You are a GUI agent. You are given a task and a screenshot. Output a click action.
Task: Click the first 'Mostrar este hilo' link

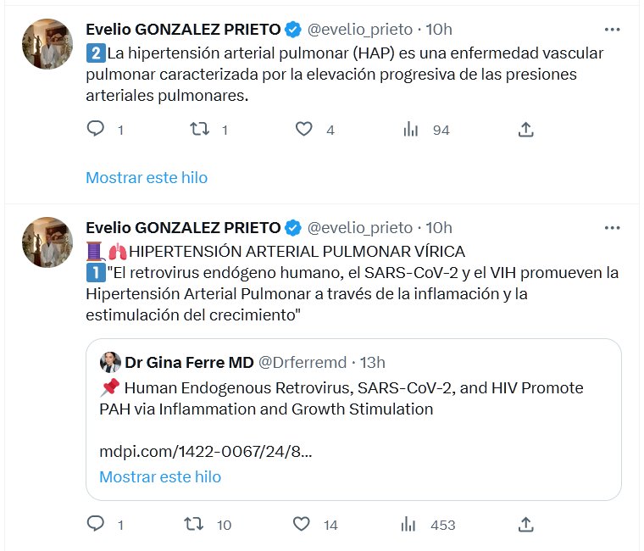click(x=147, y=177)
